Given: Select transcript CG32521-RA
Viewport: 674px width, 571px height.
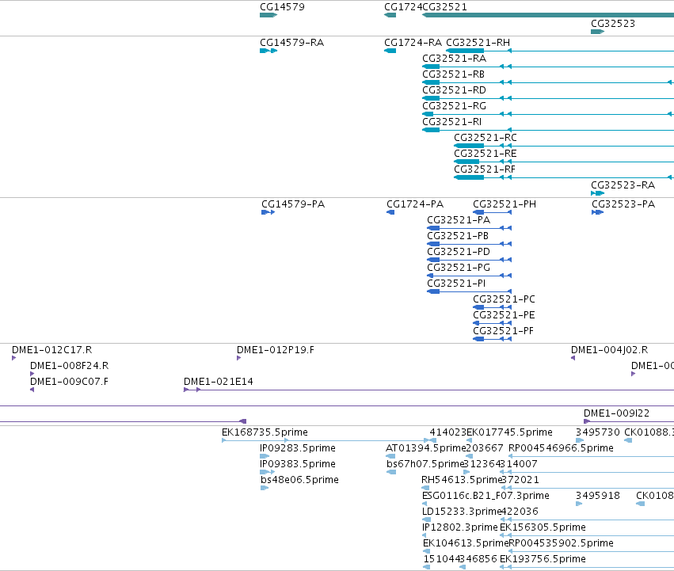Looking at the screenshot, I should click(x=454, y=59).
